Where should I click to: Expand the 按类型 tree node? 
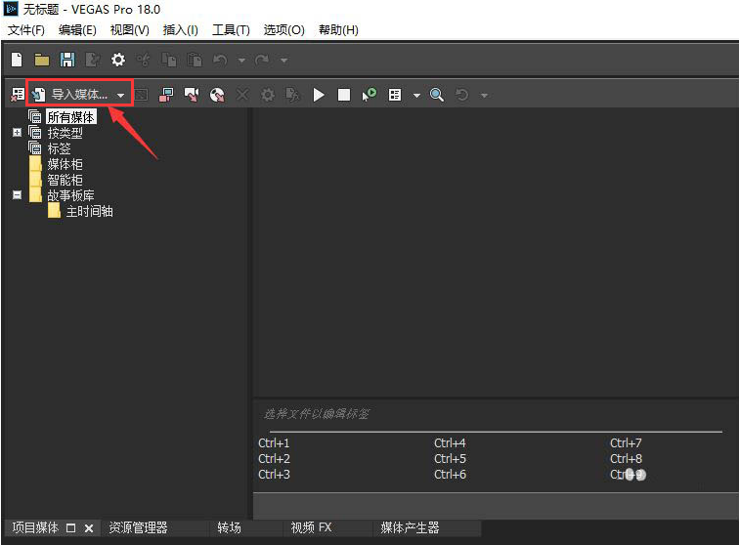tap(17, 133)
